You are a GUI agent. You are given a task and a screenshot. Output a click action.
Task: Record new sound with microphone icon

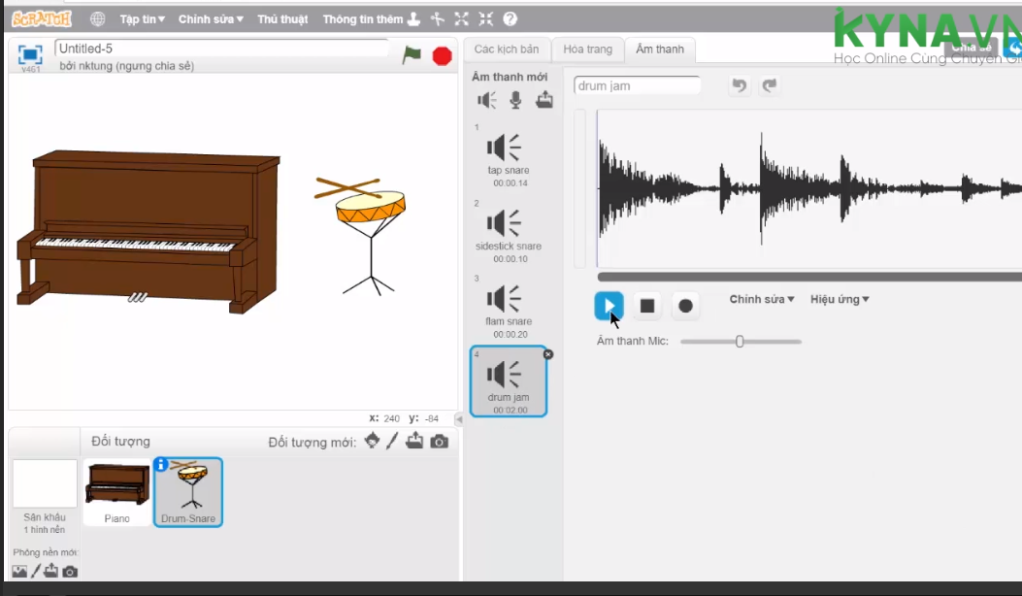pyautogui.click(x=515, y=100)
